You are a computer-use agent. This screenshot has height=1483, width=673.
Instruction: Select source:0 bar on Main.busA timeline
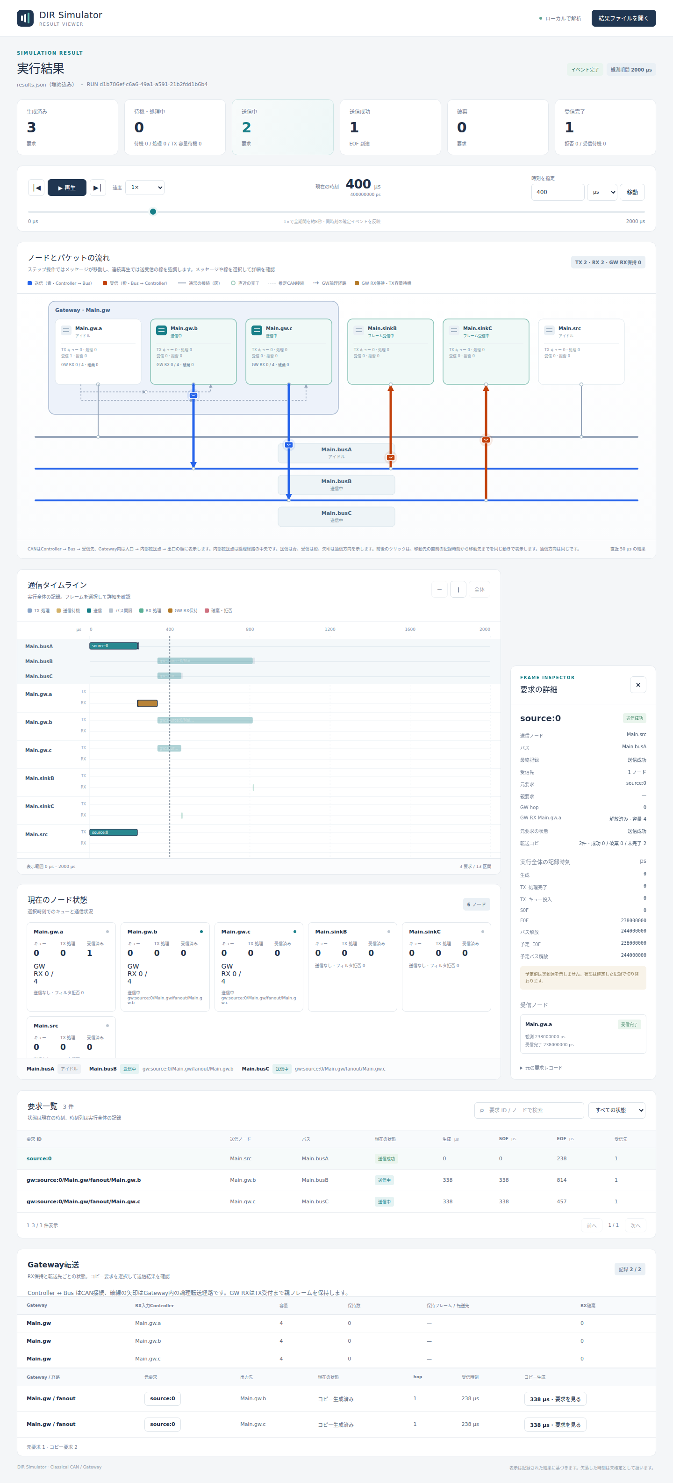(114, 646)
